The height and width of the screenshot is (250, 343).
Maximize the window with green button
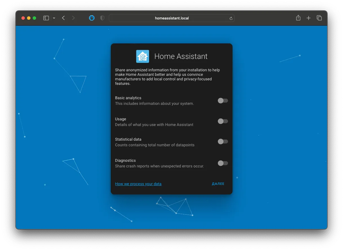click(x=34, y=18)
